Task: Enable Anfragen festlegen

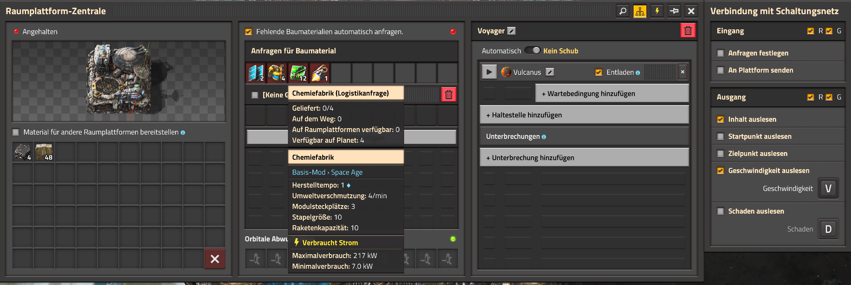Action: [x=721, y=53]
